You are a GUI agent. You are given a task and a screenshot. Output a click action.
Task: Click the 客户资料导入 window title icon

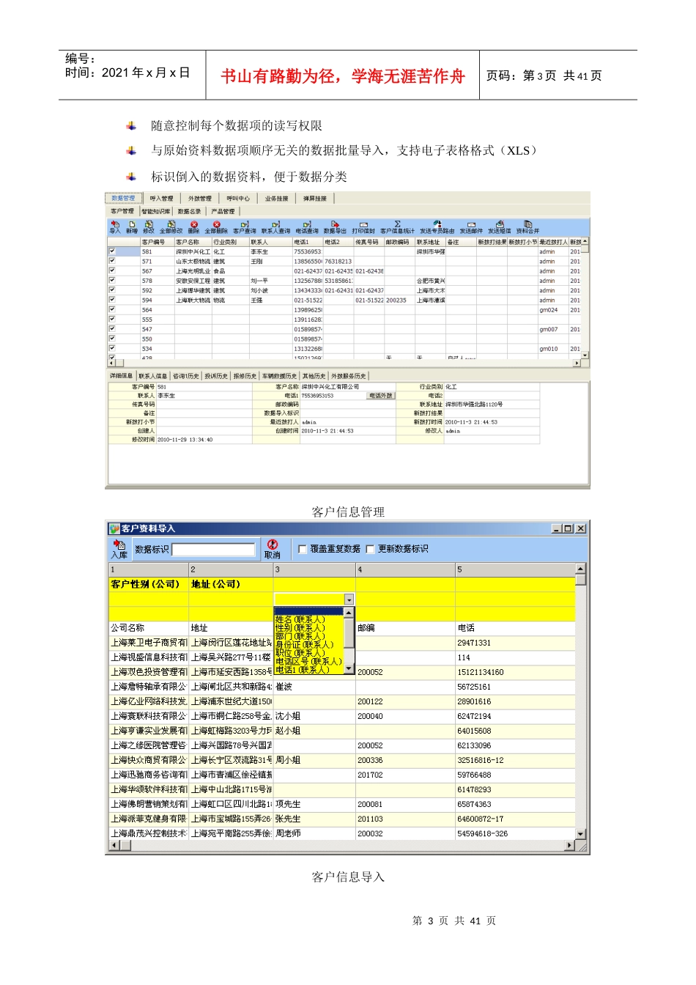pos(114,528)
